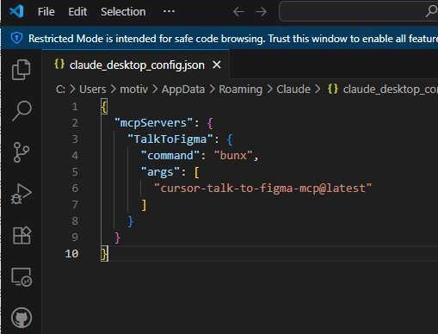This screenshot has height=334, width=438.
Task: Open the File menu
Action: [46, 12]
